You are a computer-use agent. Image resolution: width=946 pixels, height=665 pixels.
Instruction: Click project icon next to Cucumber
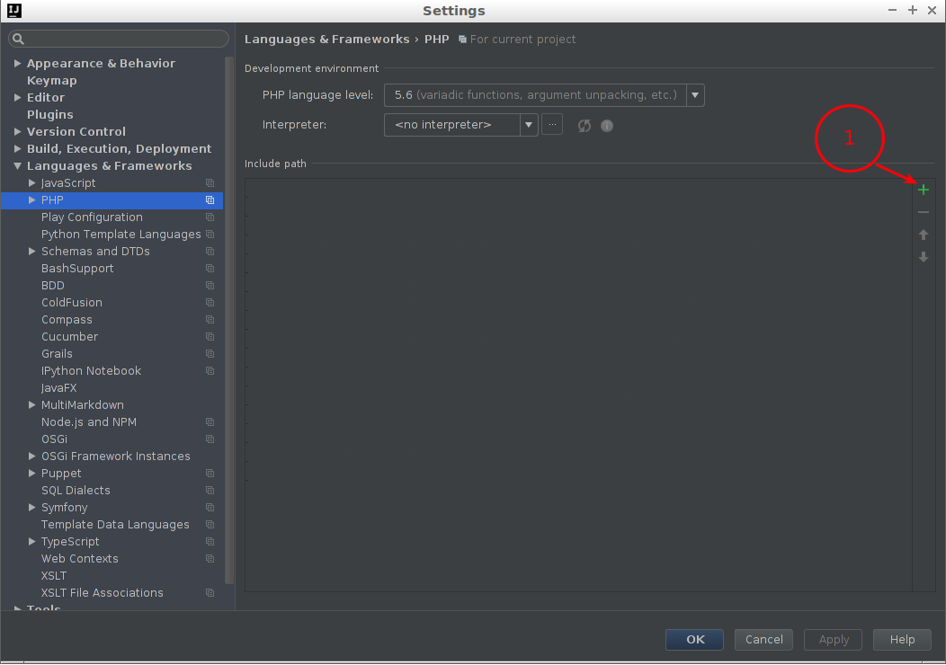click(210, 336)
